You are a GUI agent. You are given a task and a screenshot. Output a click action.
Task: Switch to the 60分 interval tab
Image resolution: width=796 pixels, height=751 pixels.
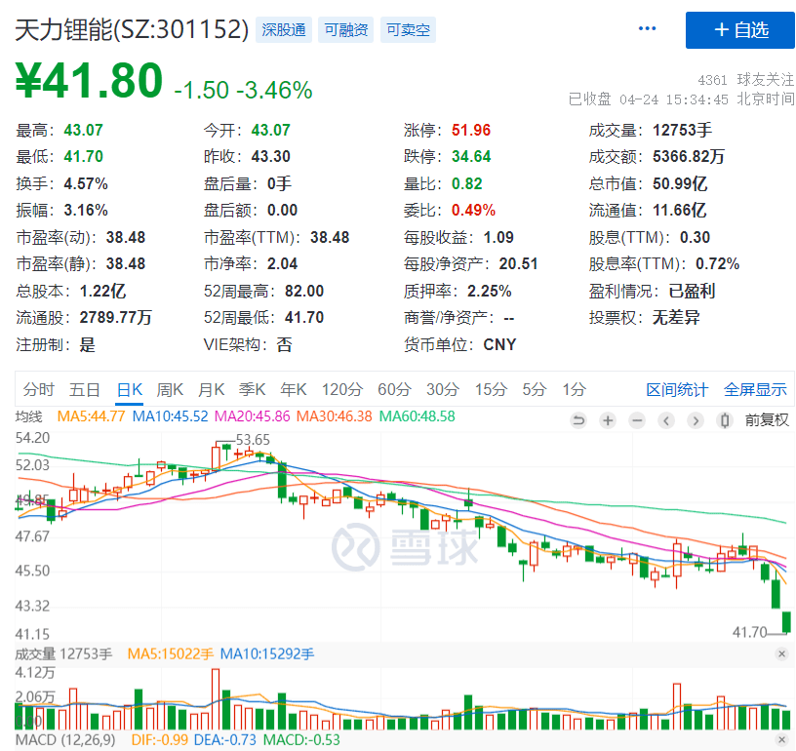pos(394,390)
